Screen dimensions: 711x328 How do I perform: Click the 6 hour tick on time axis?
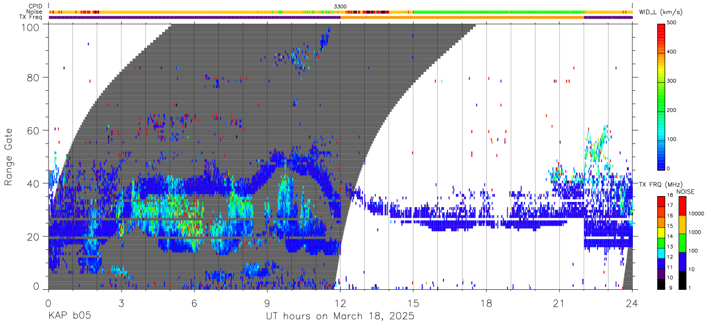194,303
